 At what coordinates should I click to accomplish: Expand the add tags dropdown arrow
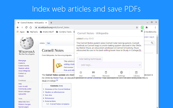[x=139, y=65]
